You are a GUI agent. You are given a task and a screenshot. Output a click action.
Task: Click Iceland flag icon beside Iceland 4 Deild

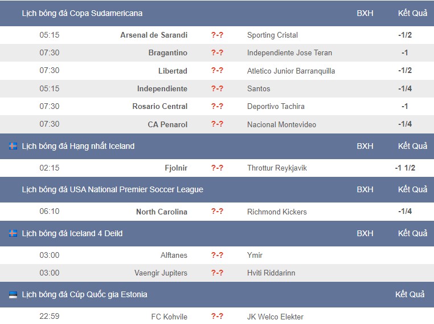click(x=13, y=233)
